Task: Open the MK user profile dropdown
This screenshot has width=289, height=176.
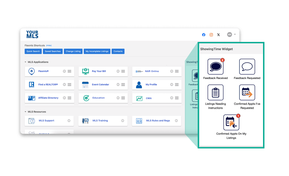Action: pyautogui.click(x=231, y=34)
